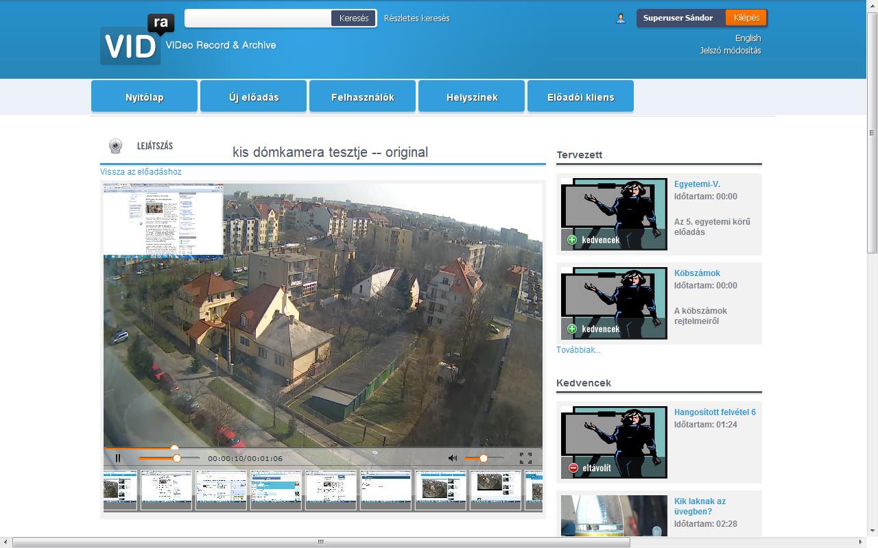Viewport: 878px width, 548px height.
Task: Log out with the Kilépés button
Action: click(x=746, y=18)
